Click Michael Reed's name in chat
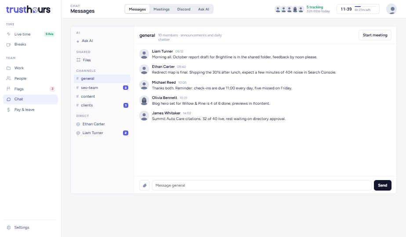Image resolution: width=406 pixels, height=237 pixels. 163,82
